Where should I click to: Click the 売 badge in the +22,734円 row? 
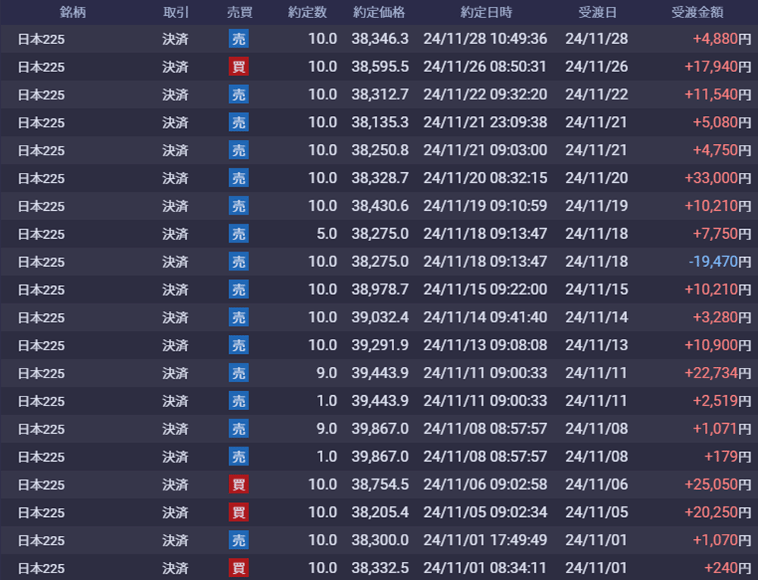[x=239, y=373]
